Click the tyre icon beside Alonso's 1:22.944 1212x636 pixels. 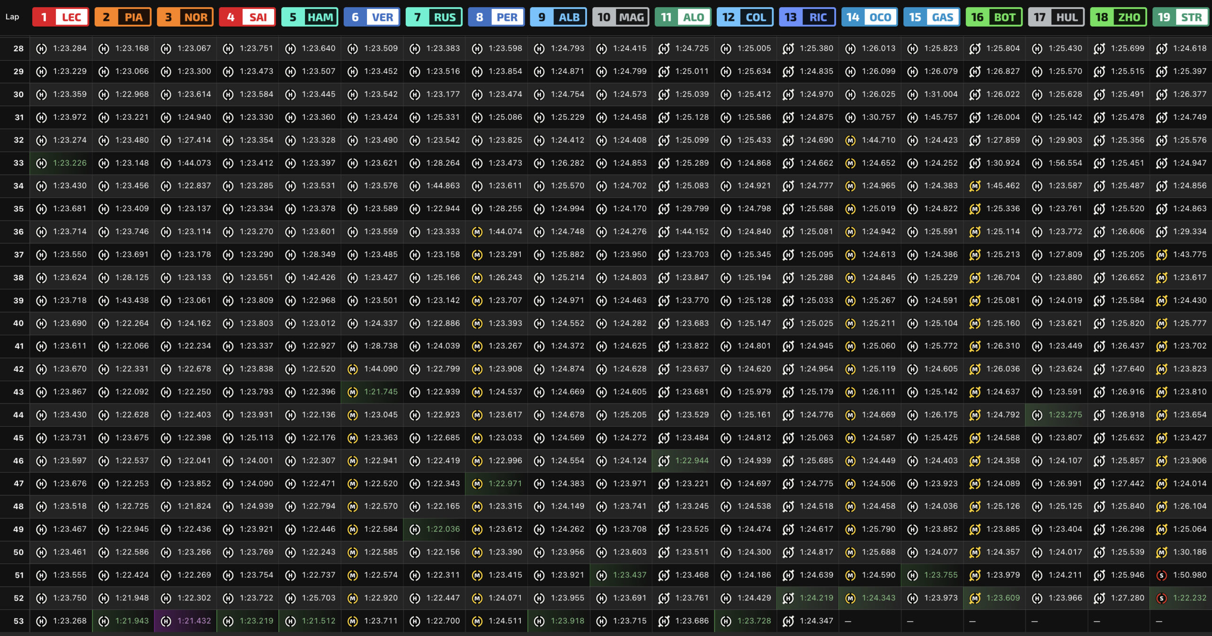(x=663, y=461)
